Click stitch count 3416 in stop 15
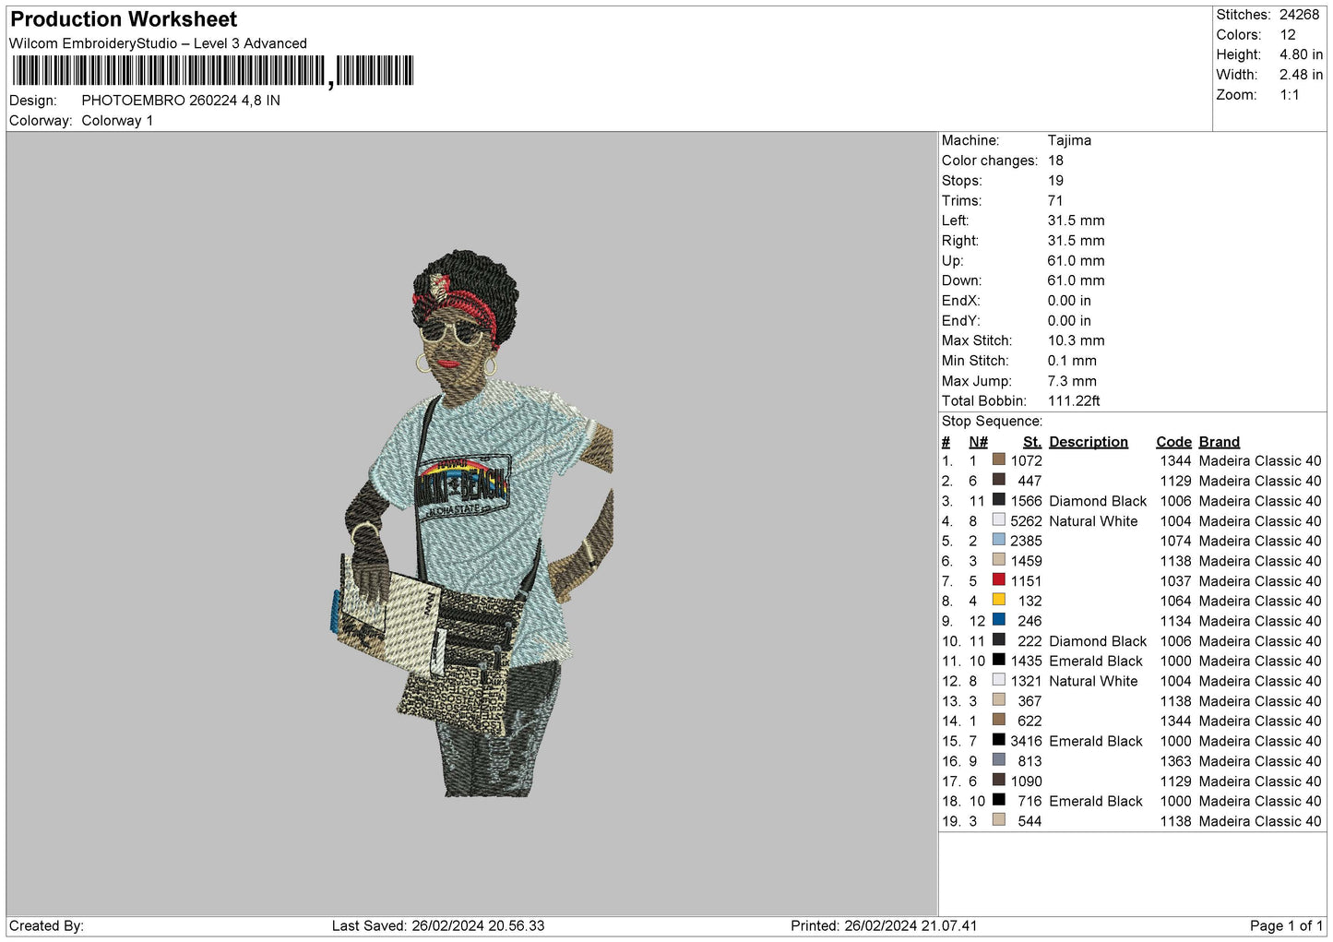The image size is (1333, 942). [x=1026, y=741]
